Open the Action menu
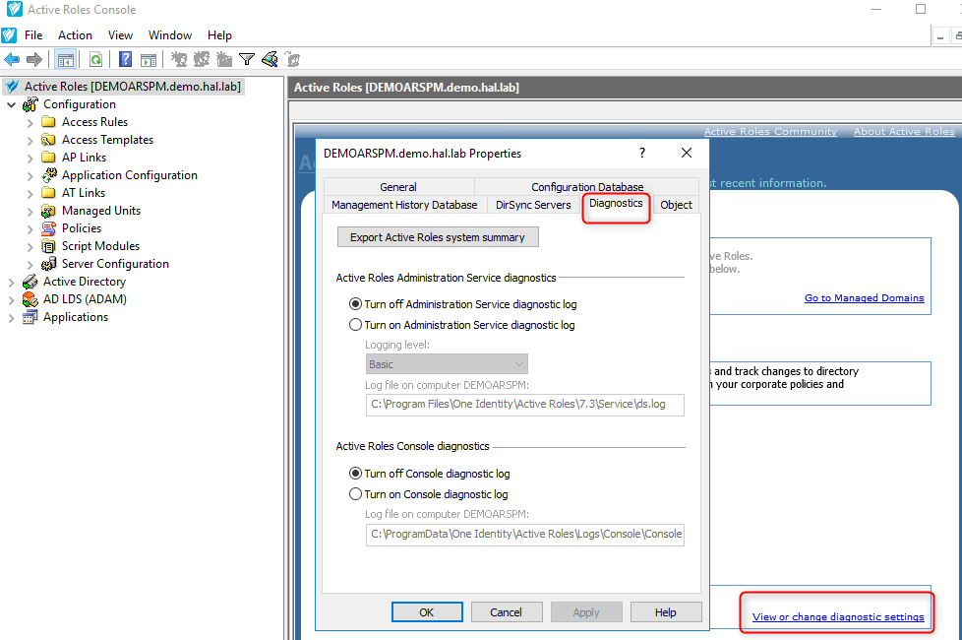The width and height of the screenshot is (962, 640). pos(75,35)
